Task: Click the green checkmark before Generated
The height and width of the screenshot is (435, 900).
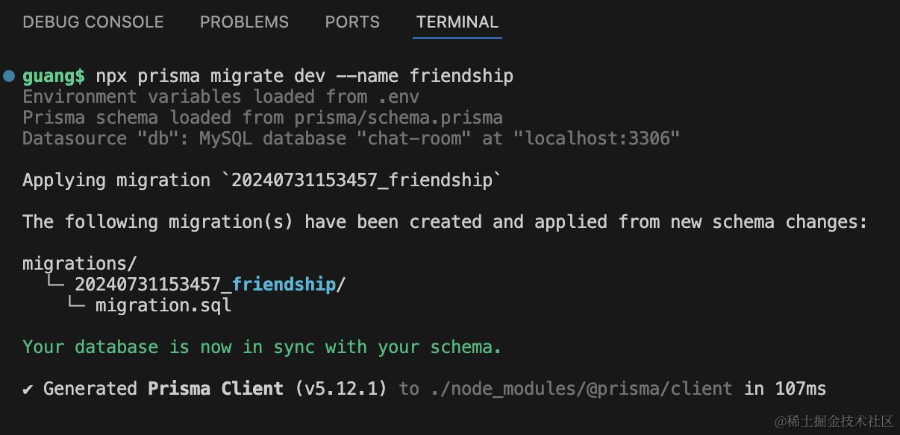Action: tap(28, 389)
